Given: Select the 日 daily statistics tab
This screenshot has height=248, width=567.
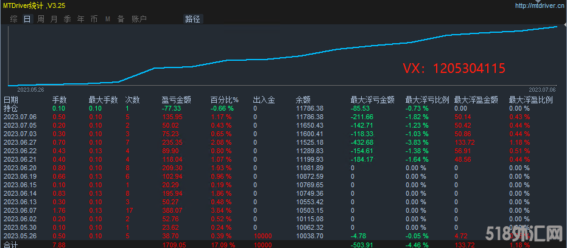Looking at the screenshot, I should point(27,19).
